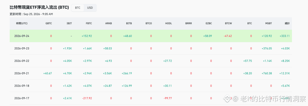The image size is (308, 106).
Task: Select the 2026-09-18 date row
Action: (151, 86)
